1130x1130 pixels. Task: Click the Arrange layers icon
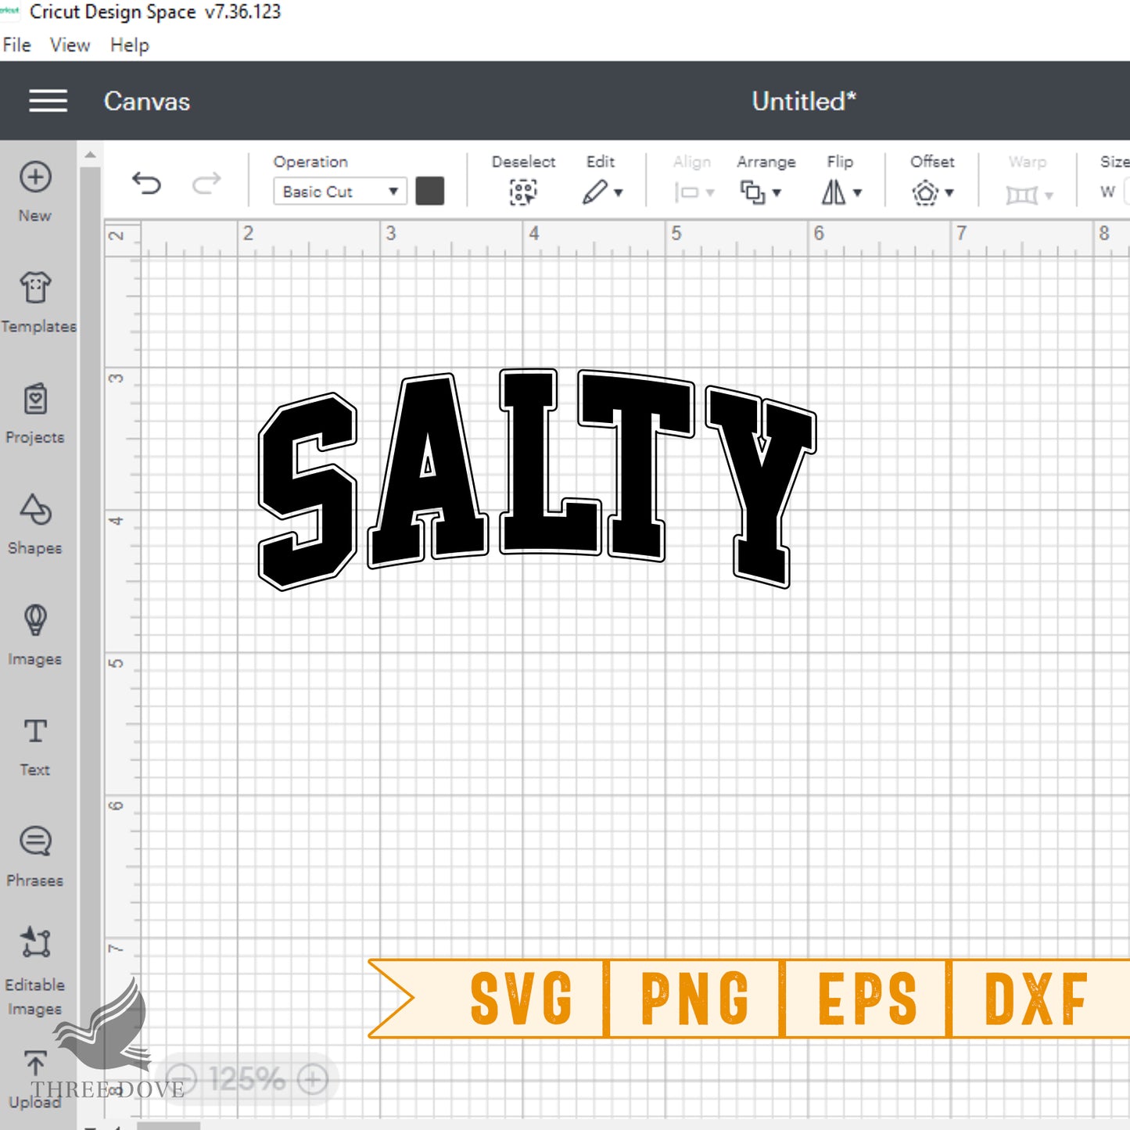pos(752,192)
